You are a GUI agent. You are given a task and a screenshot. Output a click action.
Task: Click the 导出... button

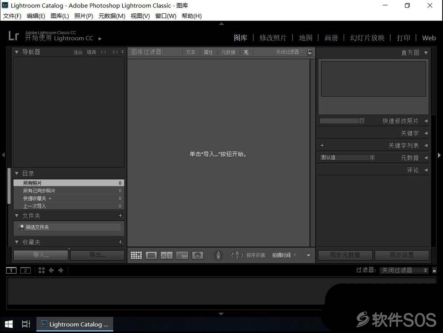(97, 255)
